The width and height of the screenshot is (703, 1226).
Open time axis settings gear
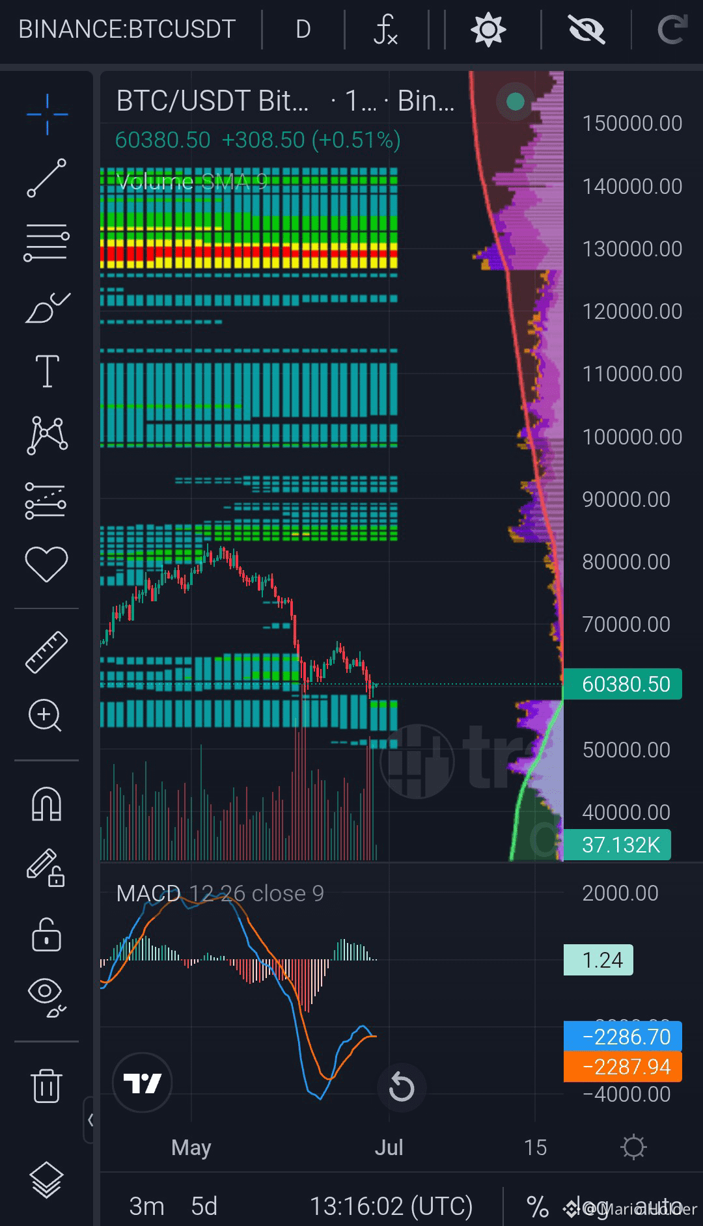pos(633,1147)
